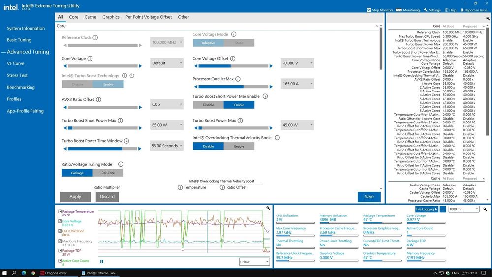The width and height of the screenshot is (492, 277).
Task: Click info icon next to Reference Clock
Action: (95, 38)
